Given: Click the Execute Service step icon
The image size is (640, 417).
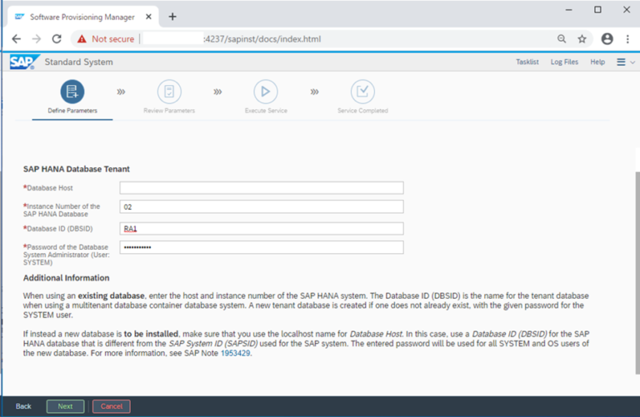Looking at the screenshot, I should (x=266, y=92).
